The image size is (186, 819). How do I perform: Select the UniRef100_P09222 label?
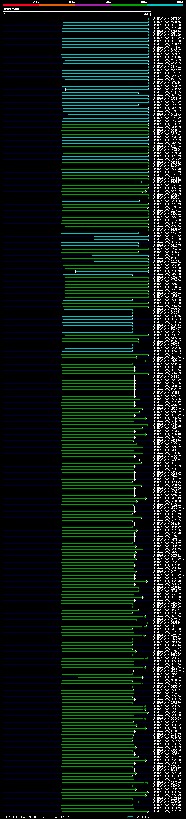pos(167,405)
